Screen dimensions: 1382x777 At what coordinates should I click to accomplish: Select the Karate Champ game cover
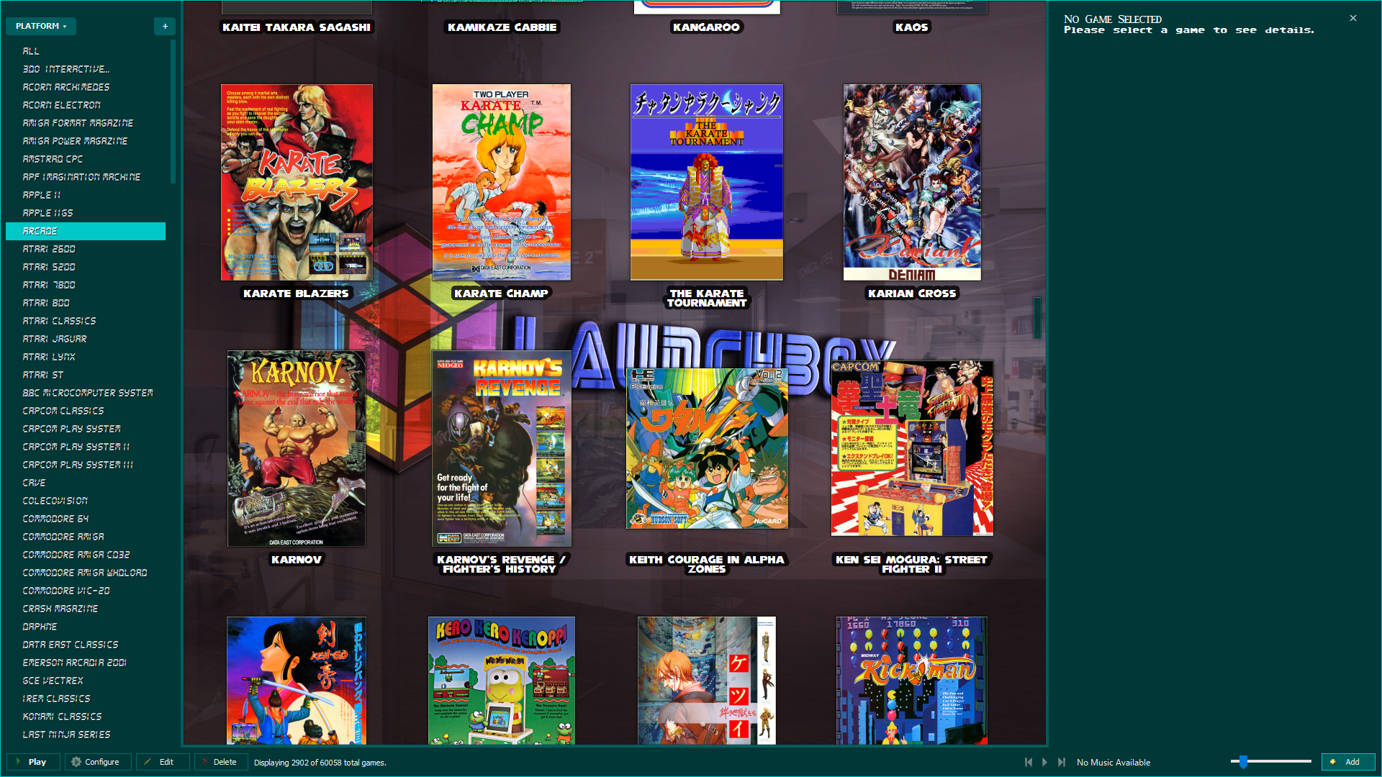coord(502,182)
